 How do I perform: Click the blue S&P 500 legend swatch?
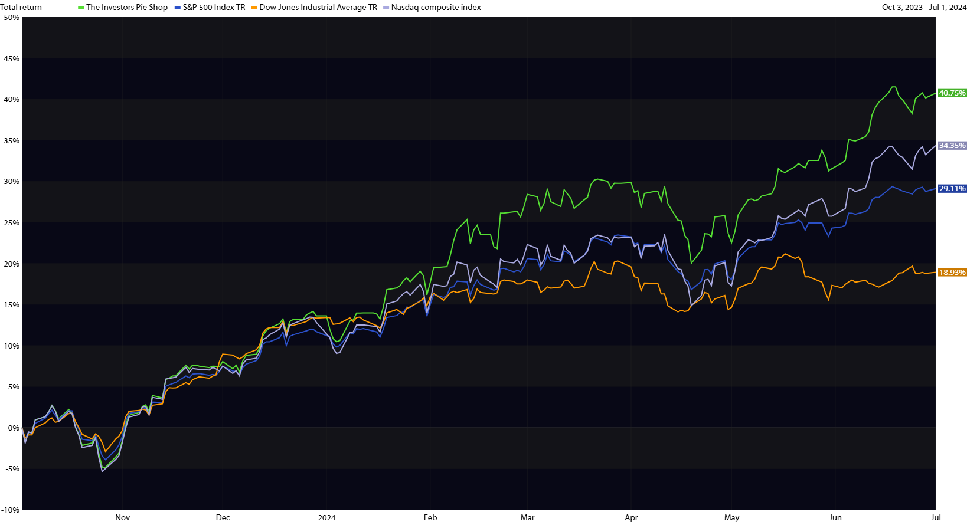[177, 8]
